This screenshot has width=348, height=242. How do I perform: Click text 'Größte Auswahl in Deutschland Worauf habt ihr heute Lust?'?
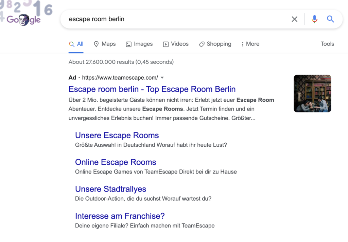click(x=151, y=145)
